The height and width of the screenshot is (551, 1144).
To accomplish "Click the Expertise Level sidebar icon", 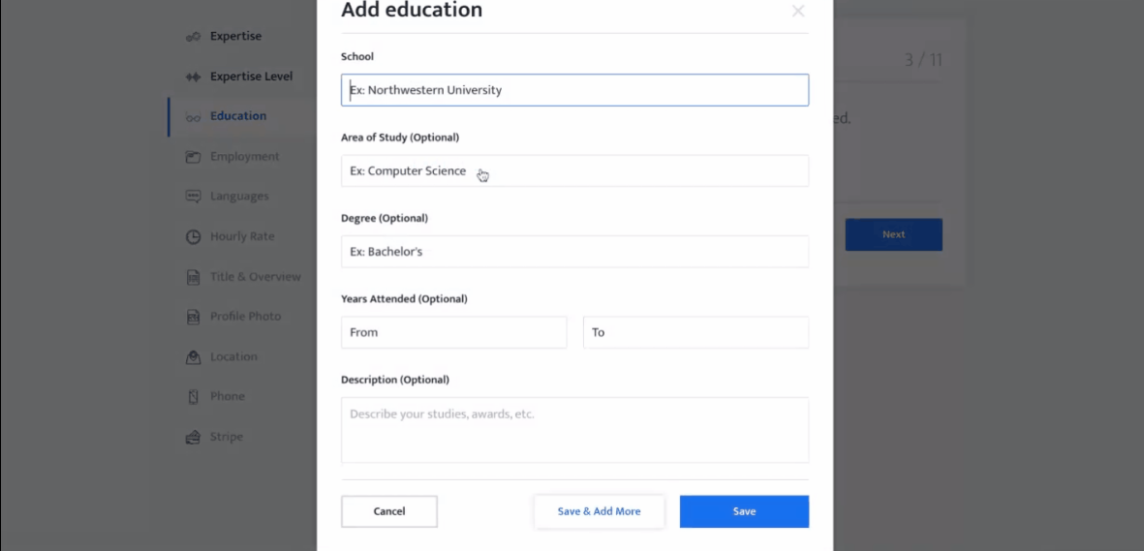I will coord(193,77).
